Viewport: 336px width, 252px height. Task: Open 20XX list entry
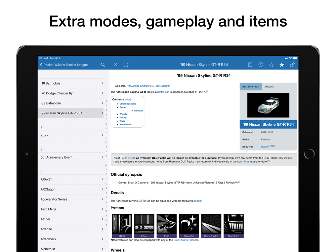click(x=71, y=135)
